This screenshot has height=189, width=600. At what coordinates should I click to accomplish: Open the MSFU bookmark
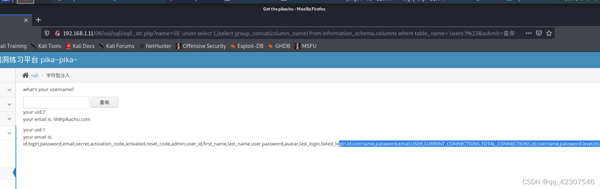(306, 46)
